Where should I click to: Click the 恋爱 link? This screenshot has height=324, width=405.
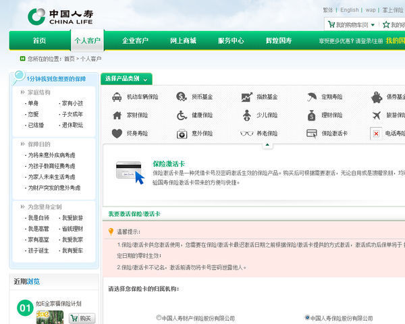coord(33,114)
